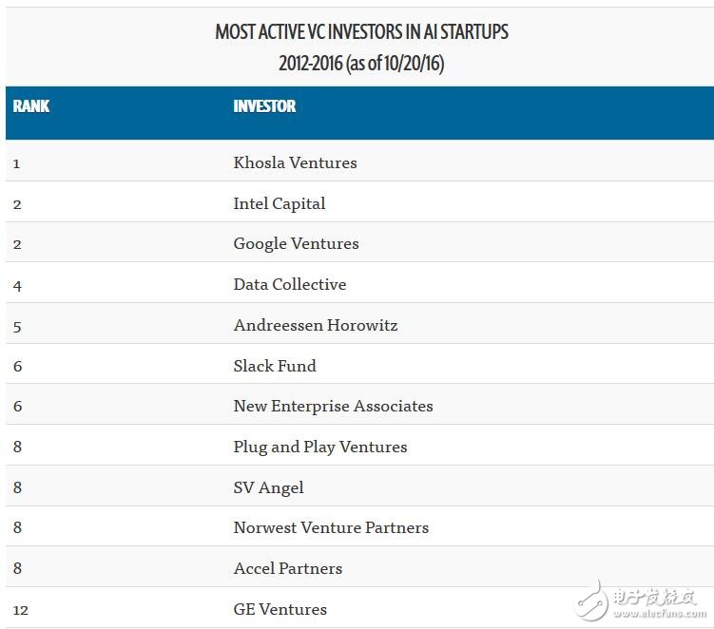Click the 2012-2016 date subtitle
The width and height of the screenshot is (714, 629).
point(361,64)
